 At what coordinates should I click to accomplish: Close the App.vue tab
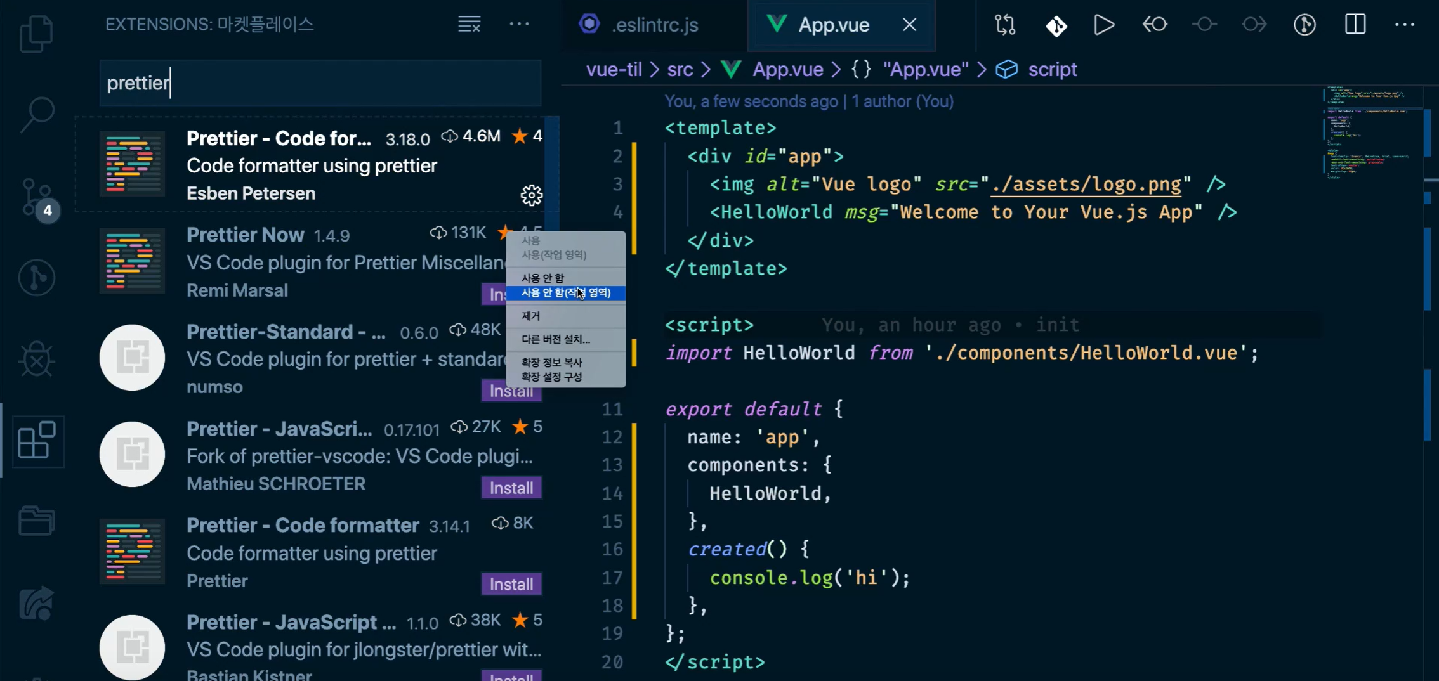tap(909, 25)
